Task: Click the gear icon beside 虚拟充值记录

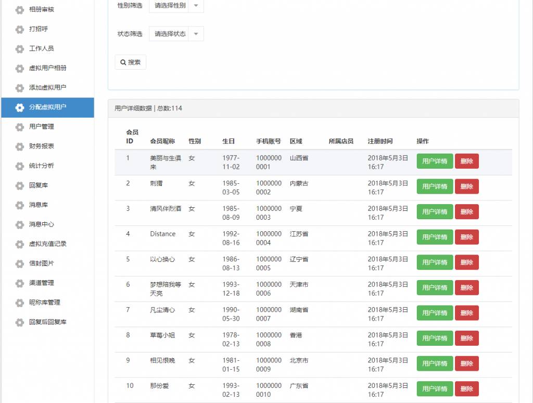Action: [20, 244]
